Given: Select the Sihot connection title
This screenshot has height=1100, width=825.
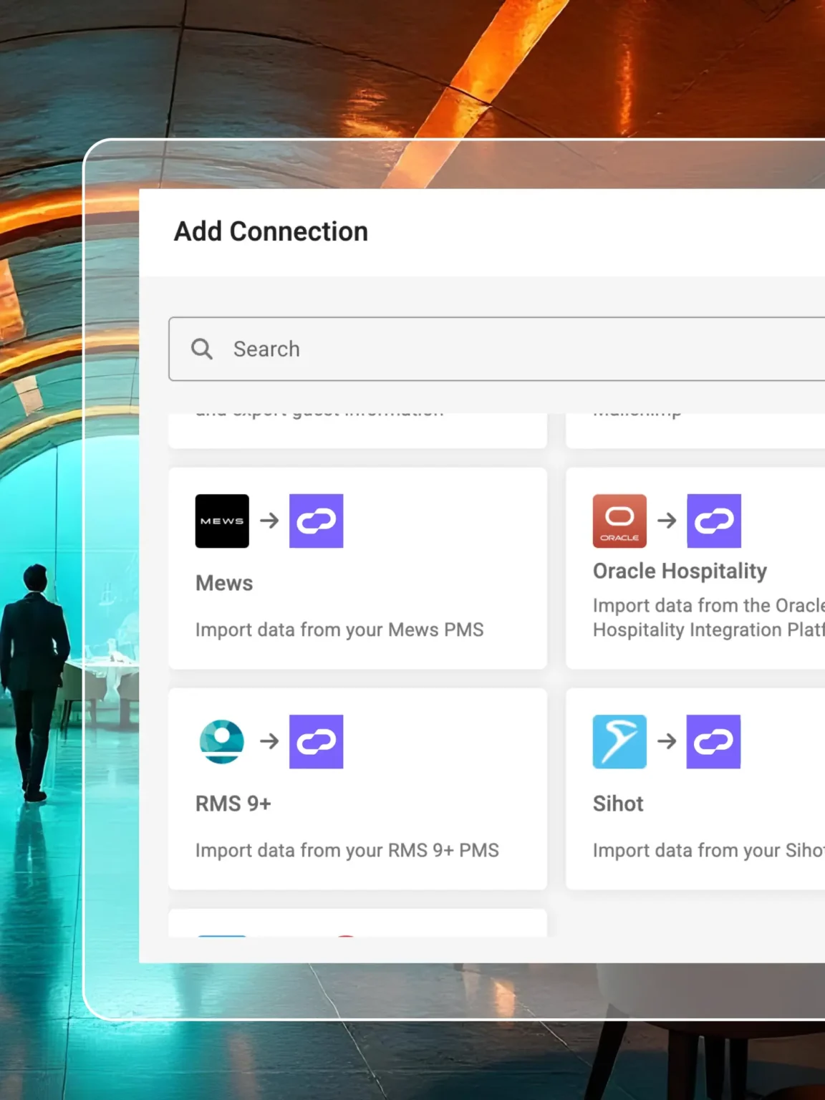Looking at the screenshot, I should [618, 804].
